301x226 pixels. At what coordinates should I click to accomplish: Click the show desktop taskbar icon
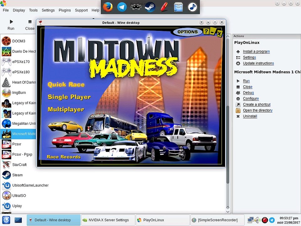(18, 220)
